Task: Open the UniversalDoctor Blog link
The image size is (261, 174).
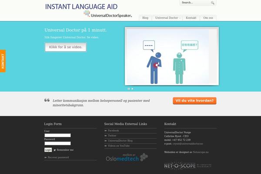Action: 120,141
